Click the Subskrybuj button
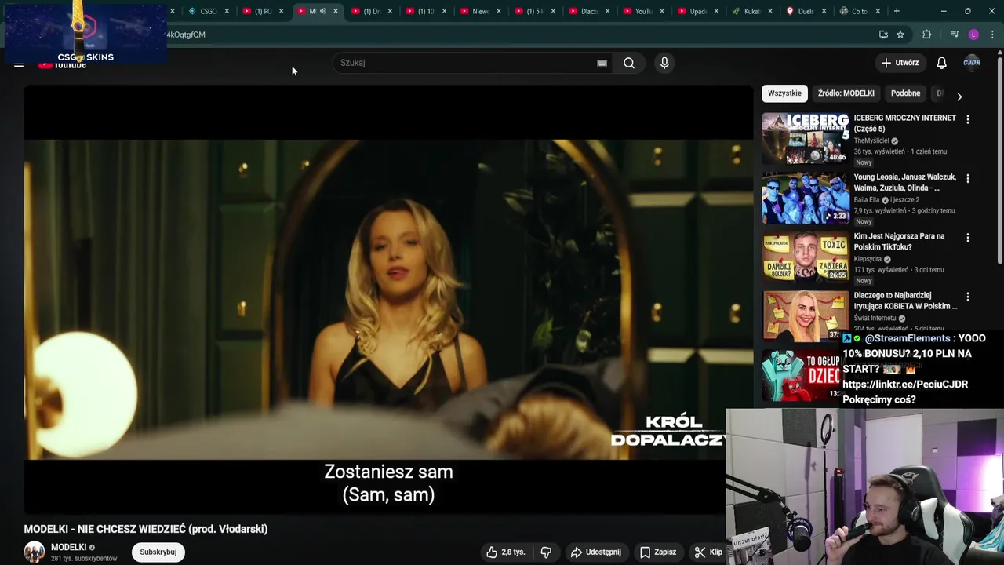Image resolution: width=1004 pixels, height=565 pixels. coord(158,552)
